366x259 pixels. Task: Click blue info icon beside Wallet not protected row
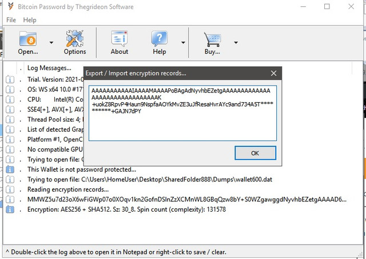click(10, 169)
